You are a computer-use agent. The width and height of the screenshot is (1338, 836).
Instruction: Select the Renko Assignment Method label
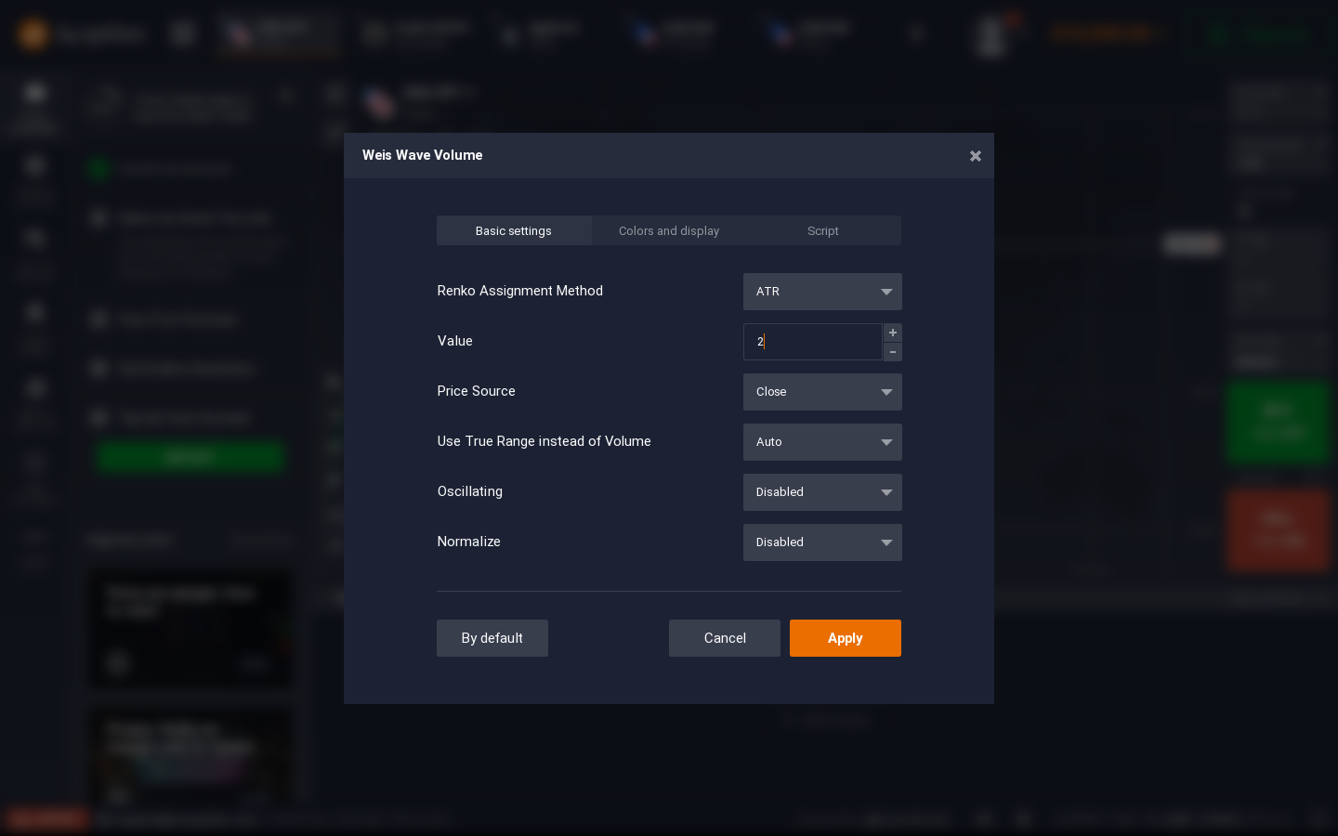(x=520, y=291)
